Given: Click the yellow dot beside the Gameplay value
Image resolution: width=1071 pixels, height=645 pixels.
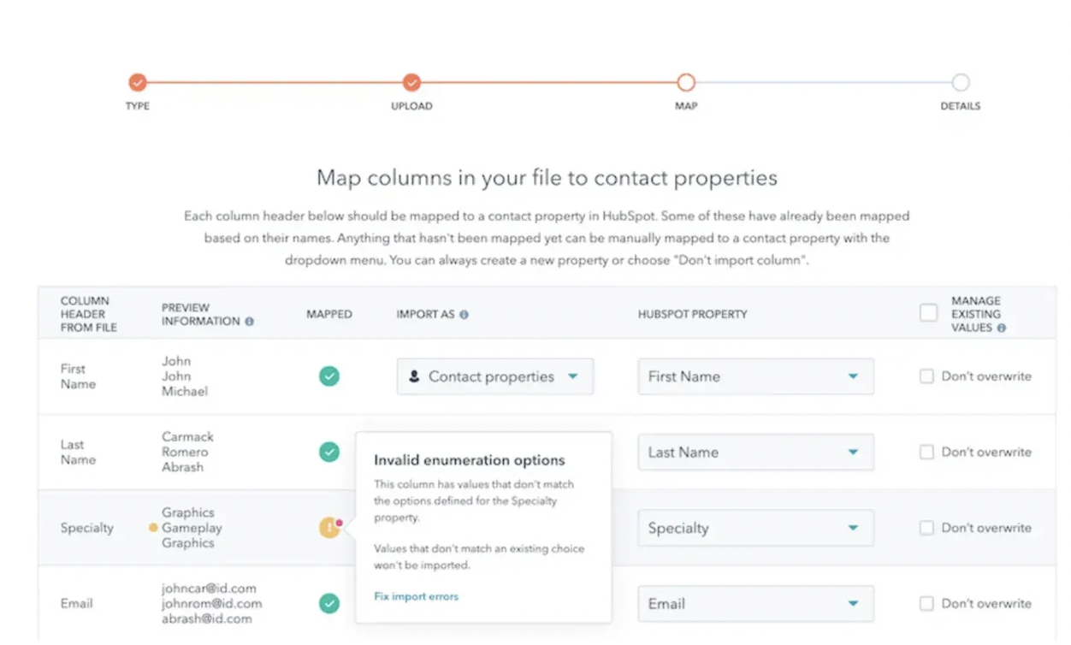Looking at the screenshot, I should point(151,528).
